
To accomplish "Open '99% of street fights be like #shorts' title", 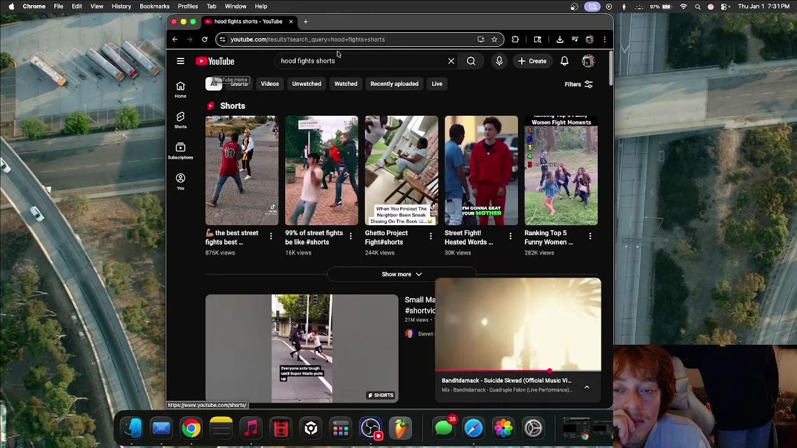I will [x=314, y=238].
